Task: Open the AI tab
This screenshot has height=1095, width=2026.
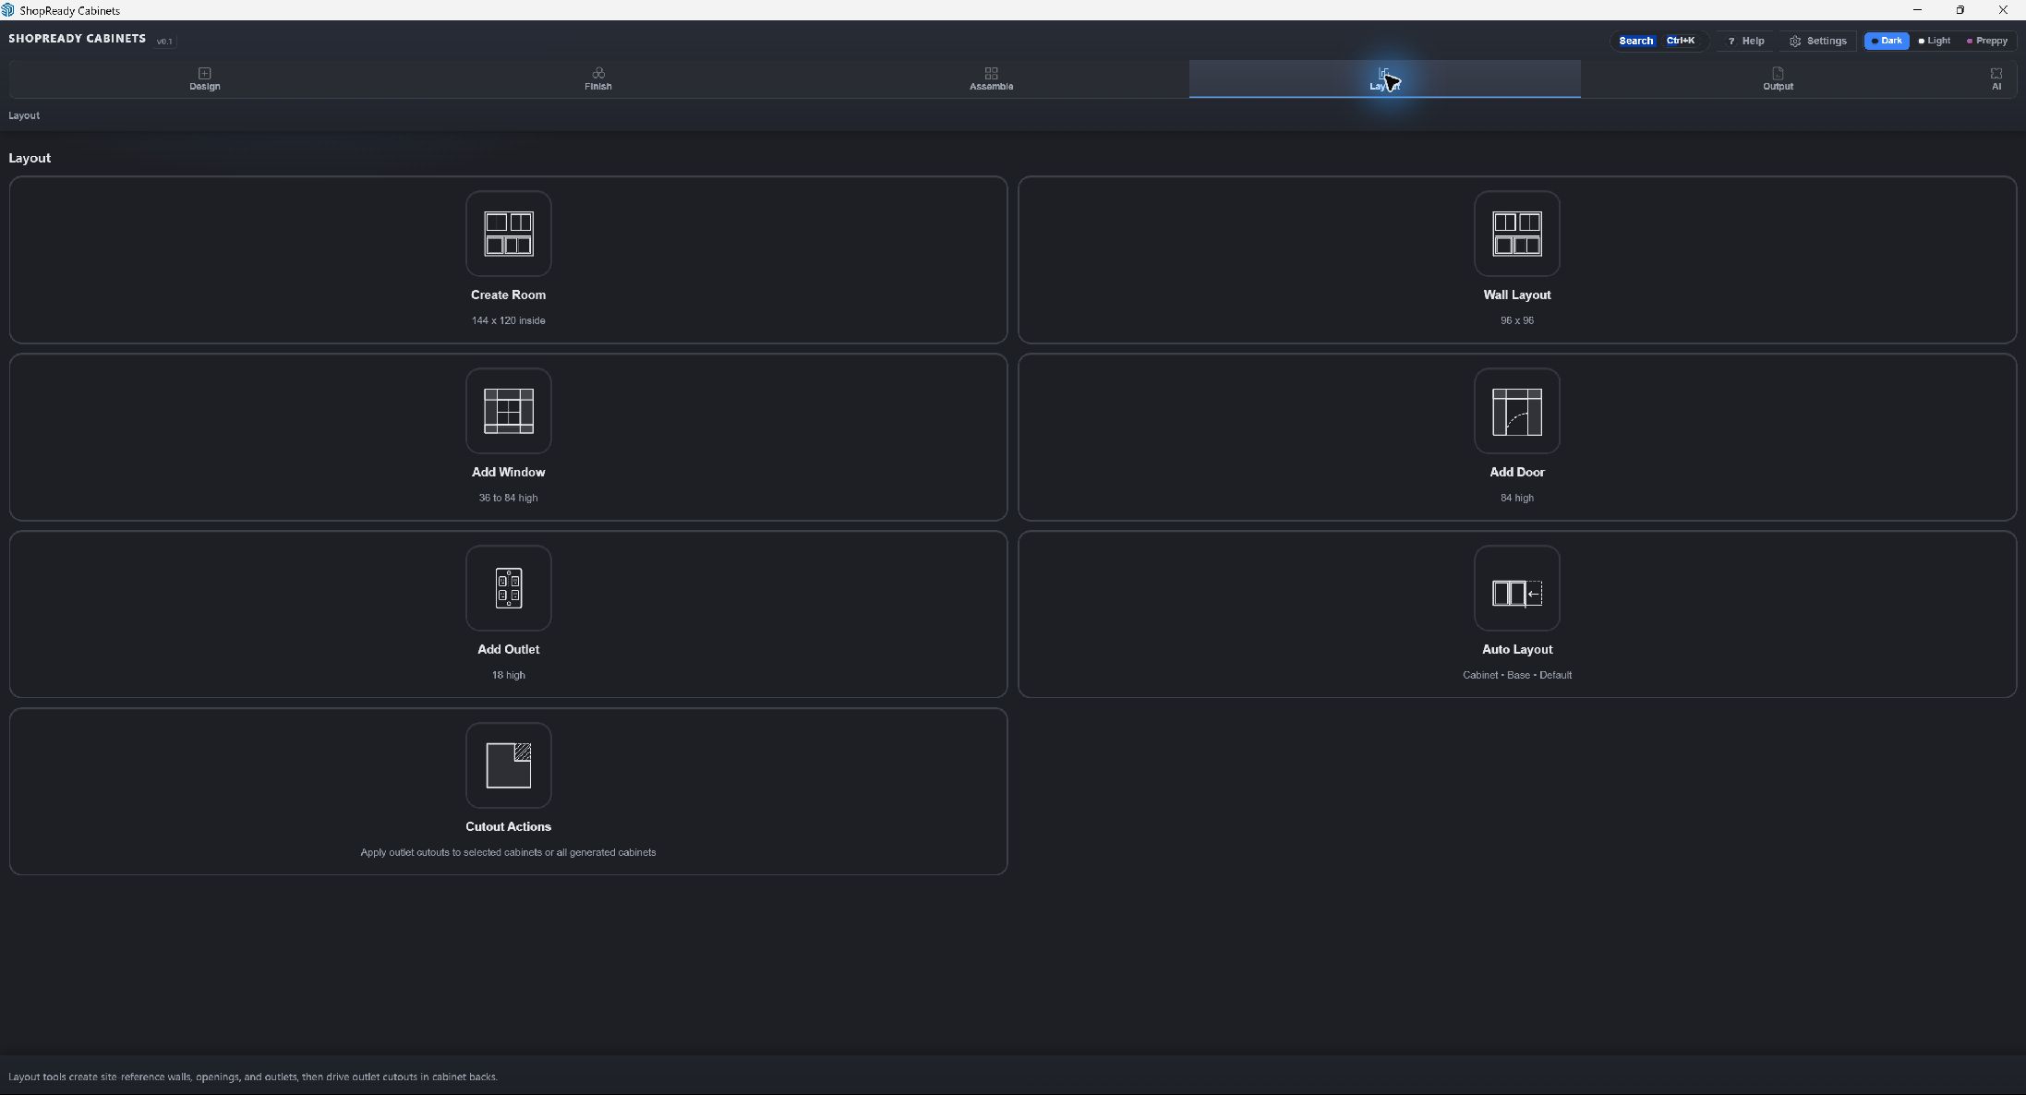Action: [1996, 79]
